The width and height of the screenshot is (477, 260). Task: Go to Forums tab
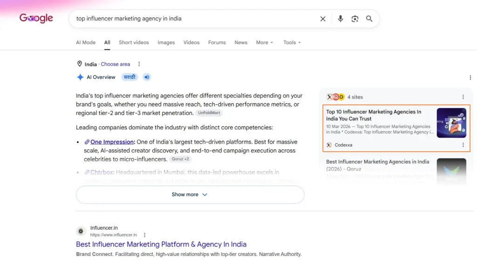[x=217, y=42]
